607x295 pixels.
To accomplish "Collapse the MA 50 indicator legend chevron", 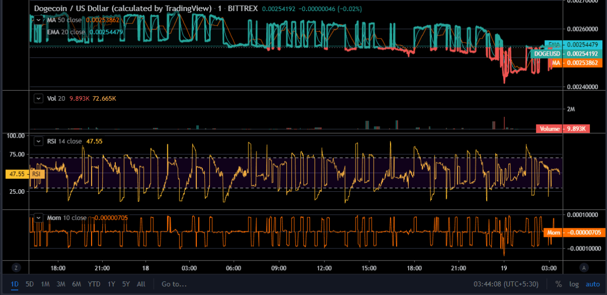I will coord(38,20).
